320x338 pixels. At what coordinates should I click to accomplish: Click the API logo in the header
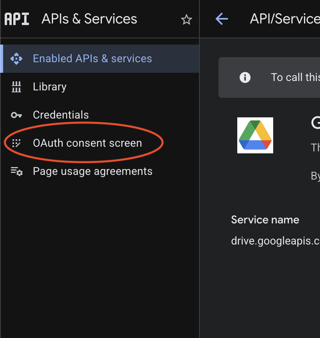click(16, 19)
